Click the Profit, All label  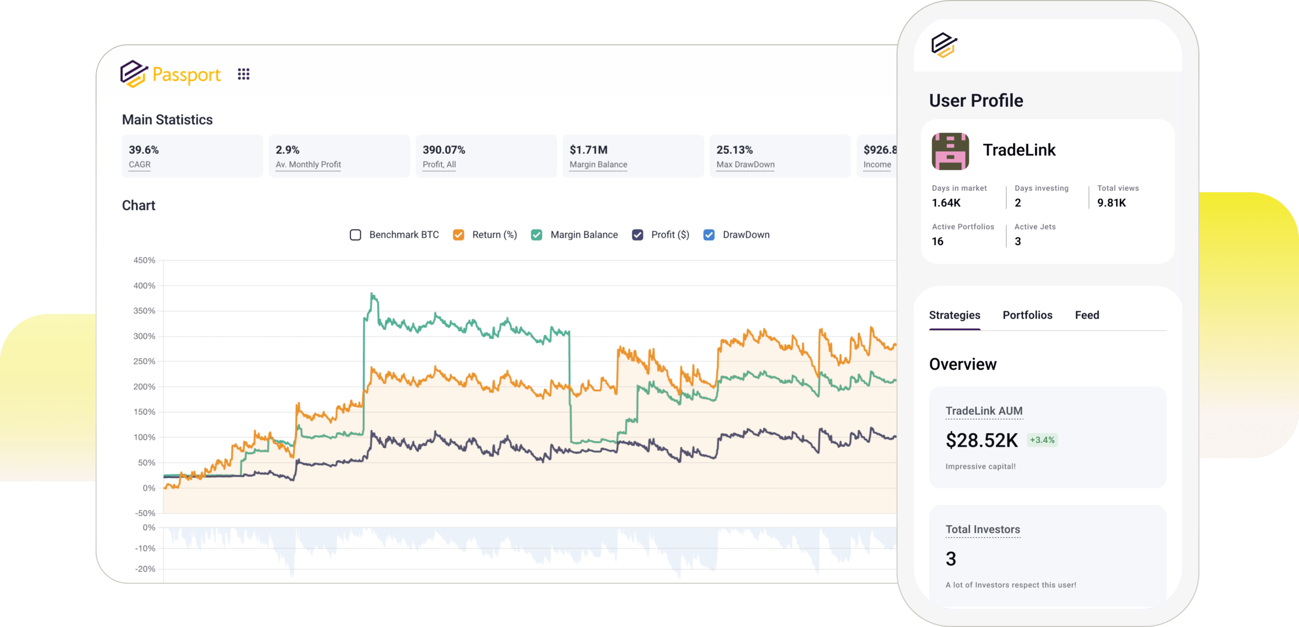[x=439, y=165]
